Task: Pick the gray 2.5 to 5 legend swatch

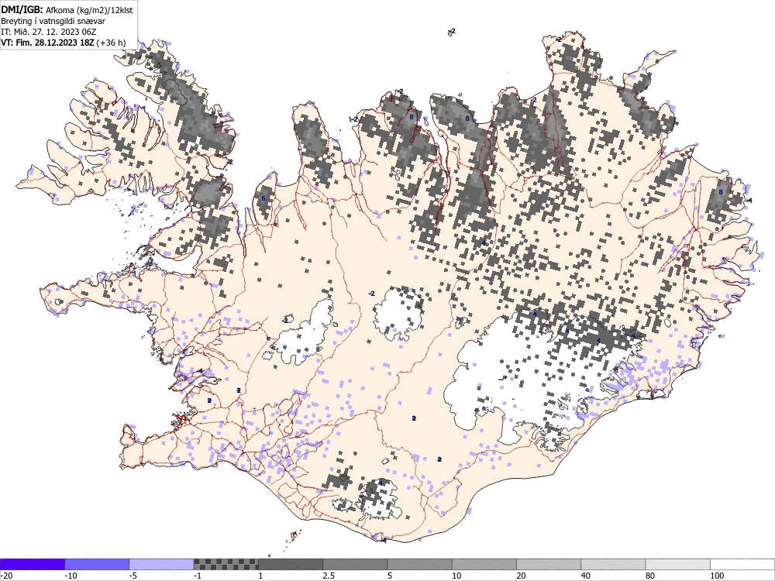Action: pos(355,564)
